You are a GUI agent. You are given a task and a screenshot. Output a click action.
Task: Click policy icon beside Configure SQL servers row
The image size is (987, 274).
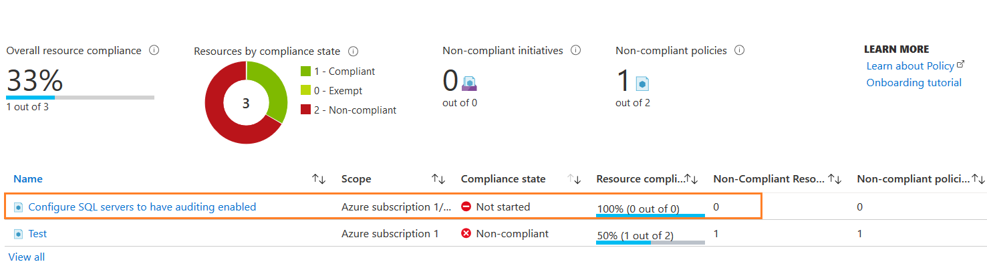[x=19, y=207]
